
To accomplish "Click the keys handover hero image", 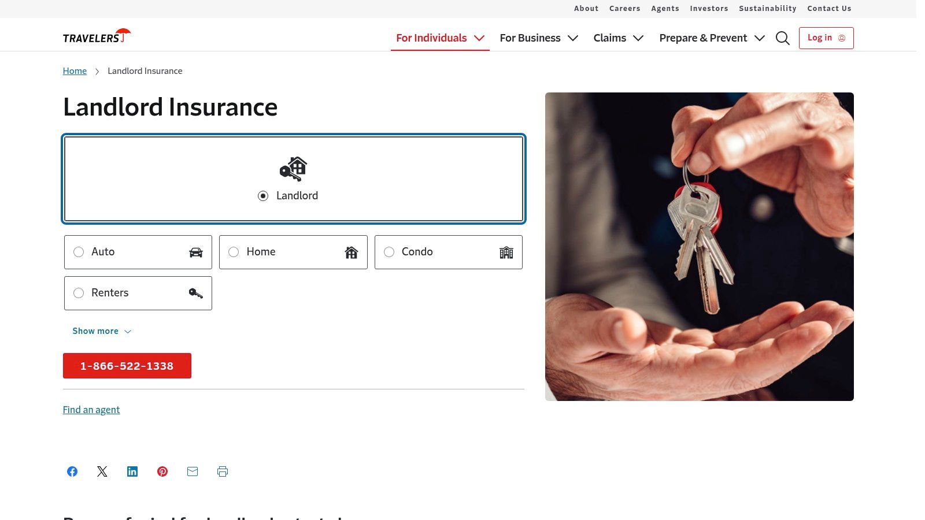I will tap(699, 247).
